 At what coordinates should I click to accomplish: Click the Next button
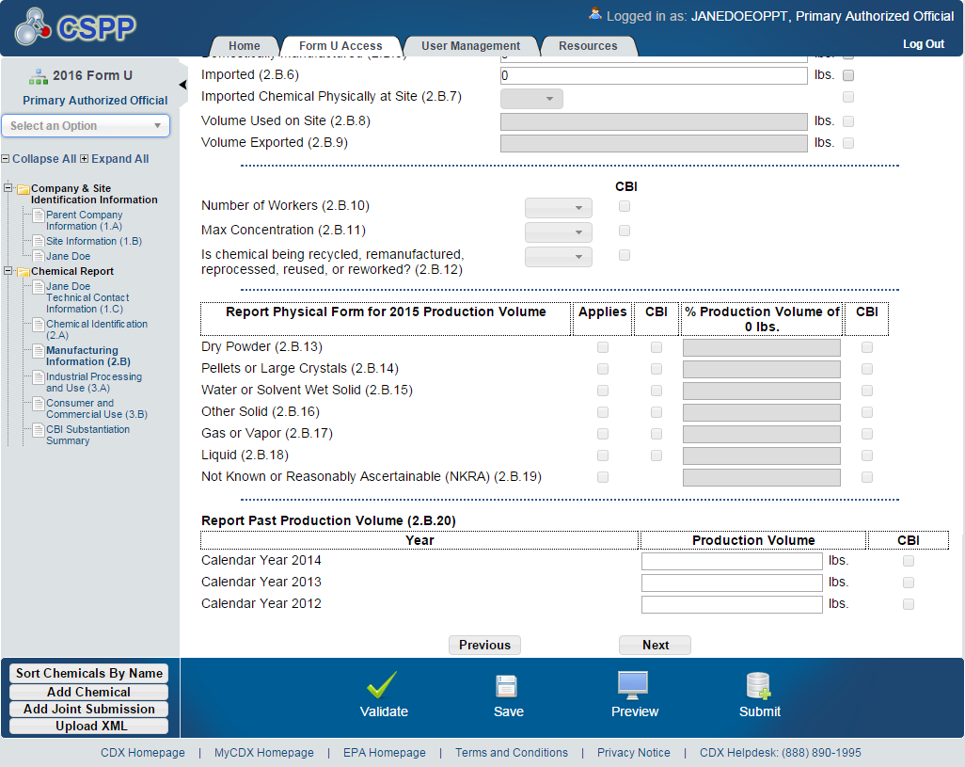click(x=655, y=646)
